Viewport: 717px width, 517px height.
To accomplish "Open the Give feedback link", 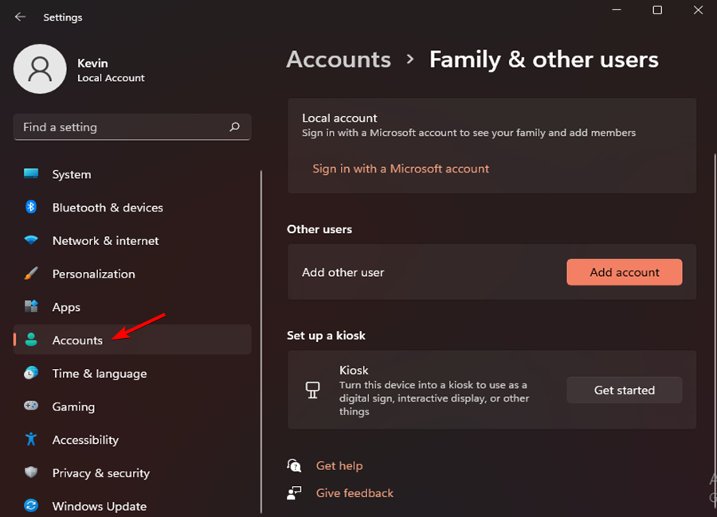I will (355, 493).
